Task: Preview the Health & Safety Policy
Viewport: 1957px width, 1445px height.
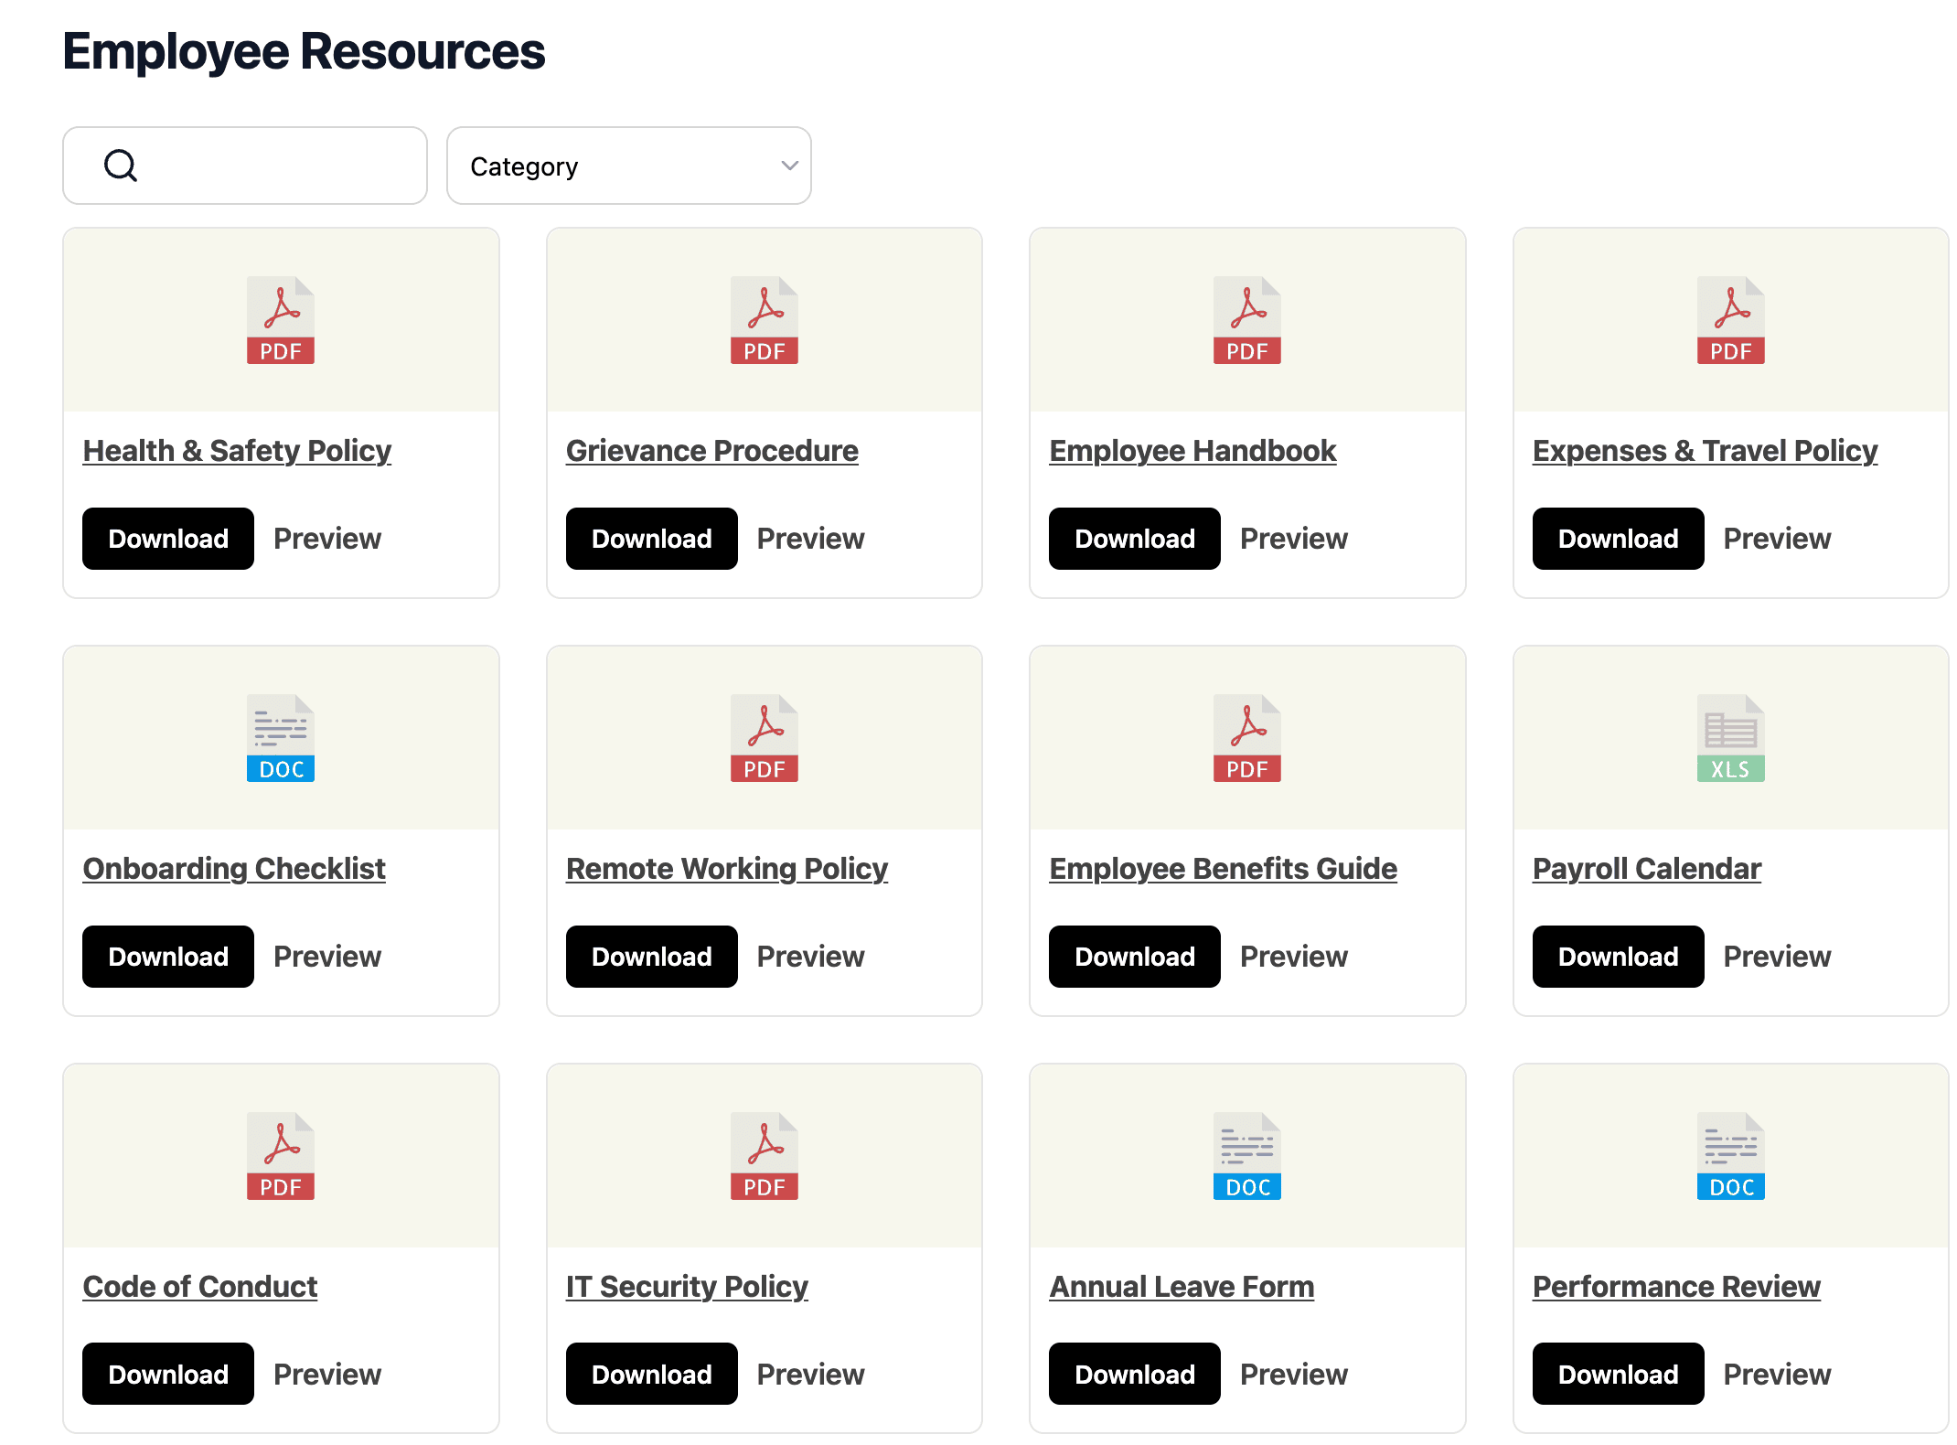Action: (x=327, y=539)
